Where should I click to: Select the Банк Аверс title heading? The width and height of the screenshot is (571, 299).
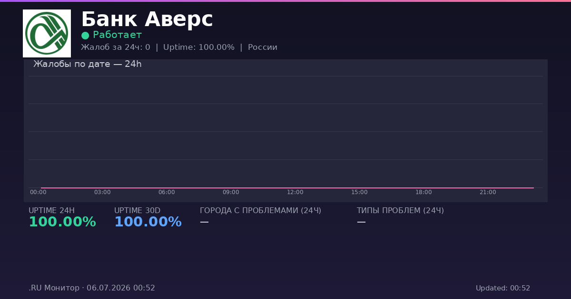[147, 20]
